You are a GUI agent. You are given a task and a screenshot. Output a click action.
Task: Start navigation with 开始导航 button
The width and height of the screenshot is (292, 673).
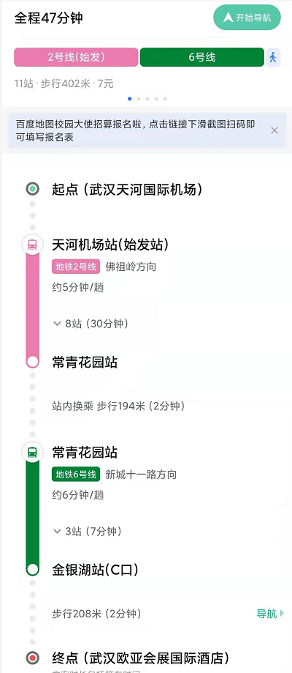click(x=247, y=18)
